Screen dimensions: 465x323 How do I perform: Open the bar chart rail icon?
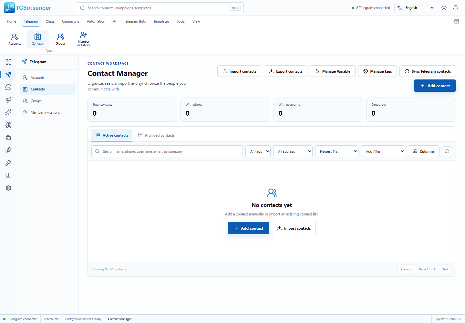(x=8, y=175)
